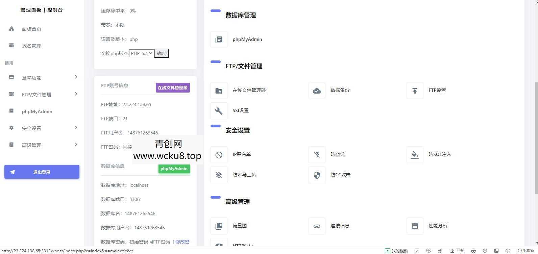Expand the FTP/文件管理 sidebar menu arrow
Viewport: 538px width, 254px height.
click(x=76, y=94)
